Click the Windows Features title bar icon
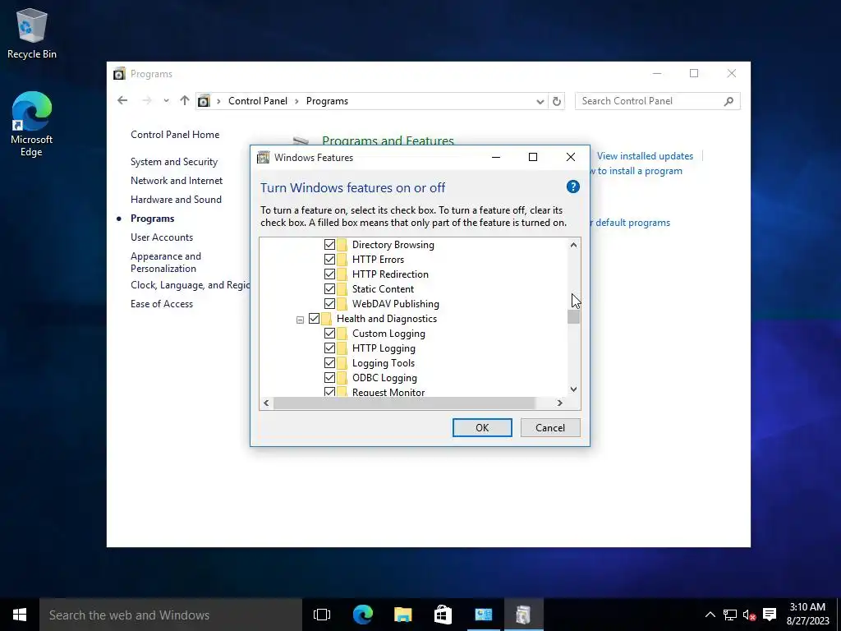 263,157
